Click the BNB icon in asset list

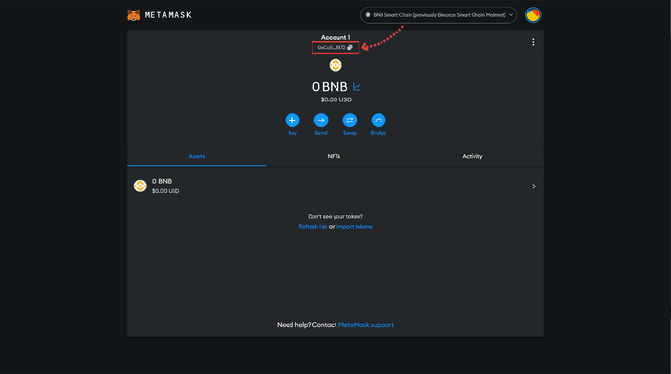coord(140,186)
